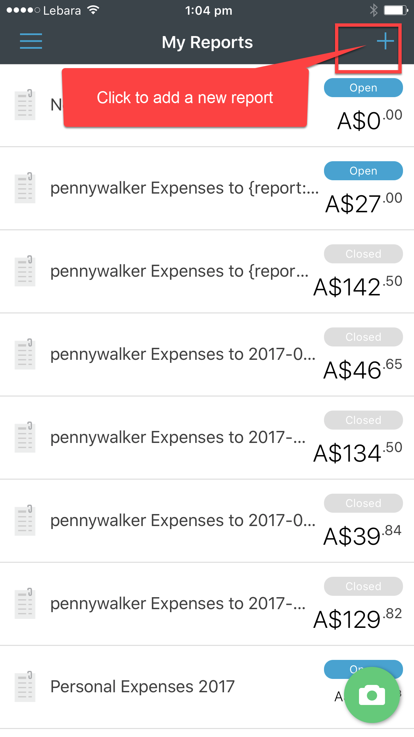
Task: Tap the plus icon to add report
Action: click(x=385, y=41)
